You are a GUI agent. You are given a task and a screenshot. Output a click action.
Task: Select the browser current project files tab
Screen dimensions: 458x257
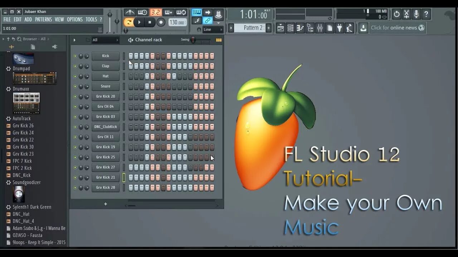(x=33, y=47)
